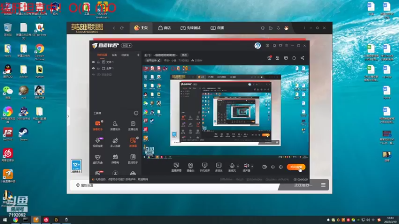The height and width of the screenshot is (224, 399).
Task: Go back in League client navigation
Action: tap(114, 28)
